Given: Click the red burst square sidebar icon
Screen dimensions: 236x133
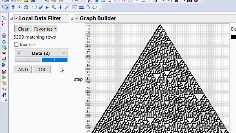Looking at the screenshot, I should click(4, 53).
